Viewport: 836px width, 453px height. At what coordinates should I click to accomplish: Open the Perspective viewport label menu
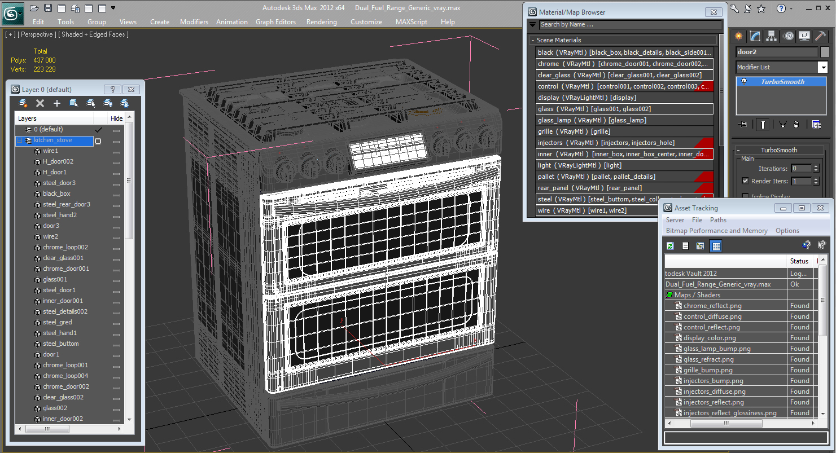(37, 34)
